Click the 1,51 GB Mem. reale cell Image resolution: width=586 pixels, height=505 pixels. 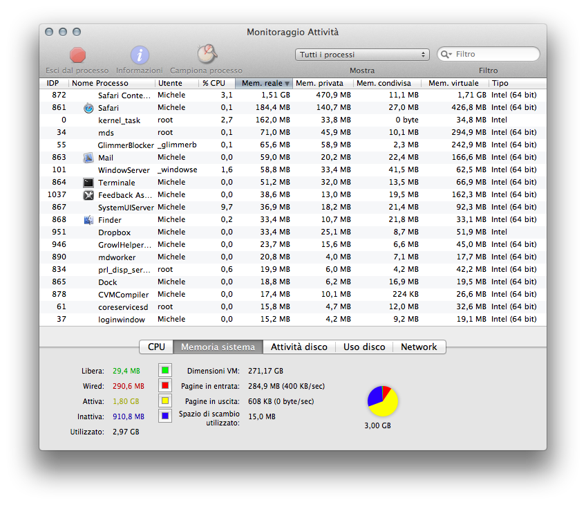pos(276,95)
